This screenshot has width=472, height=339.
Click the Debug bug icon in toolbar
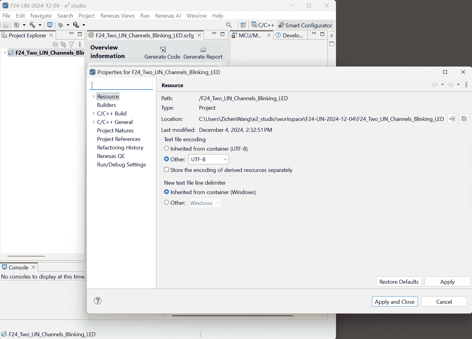coord(61,25)
